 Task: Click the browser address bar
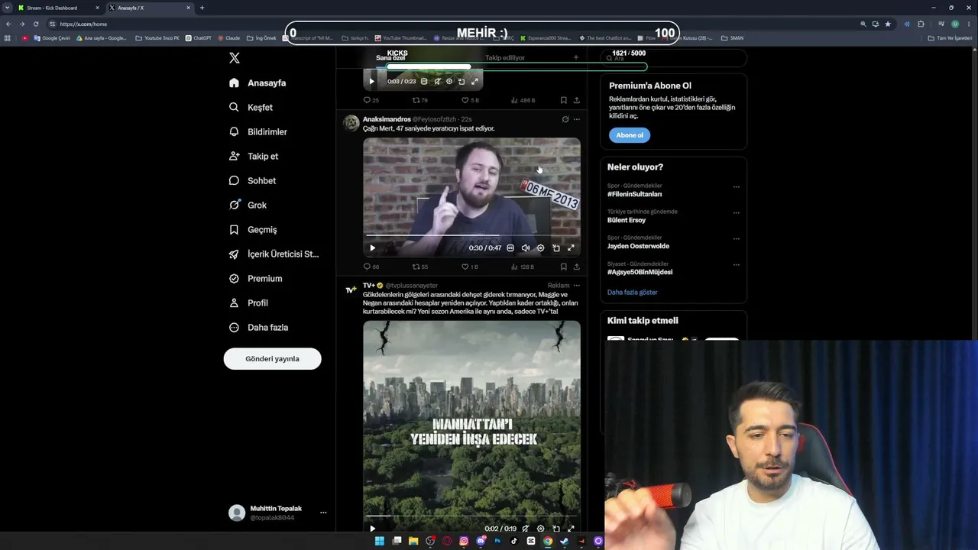pos(455,24)
